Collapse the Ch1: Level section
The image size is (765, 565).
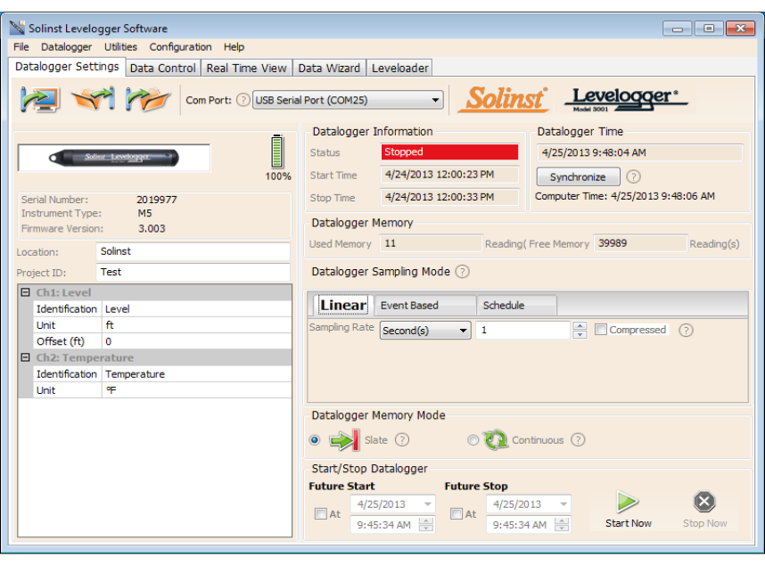point(25,292)
